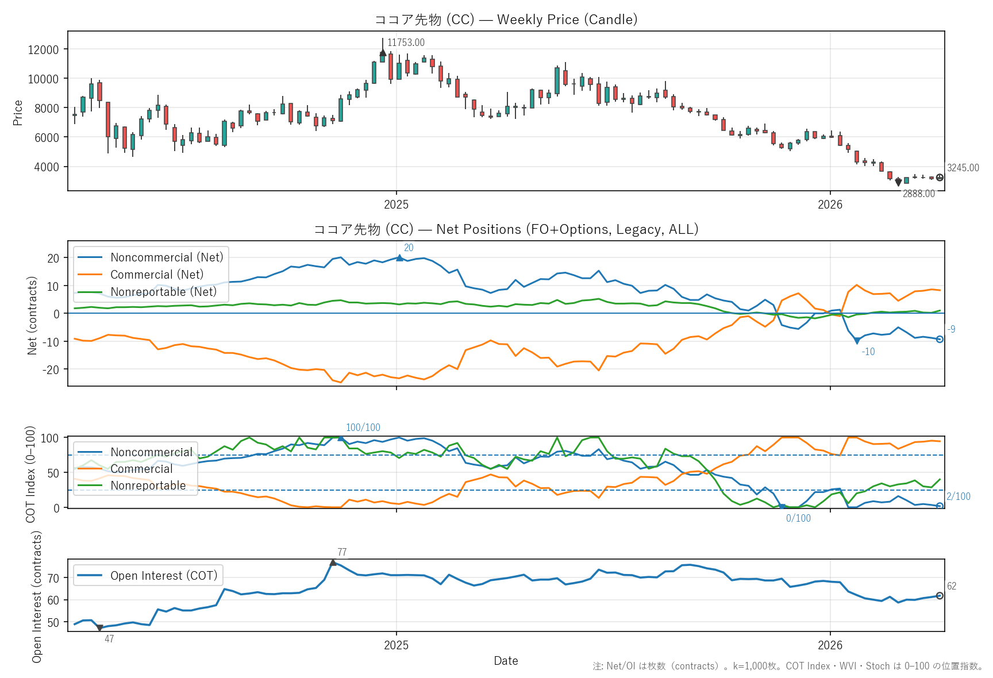Select the last price circle marker at 3245.00
Screen dimensions: 993x678
coord(940,178)
